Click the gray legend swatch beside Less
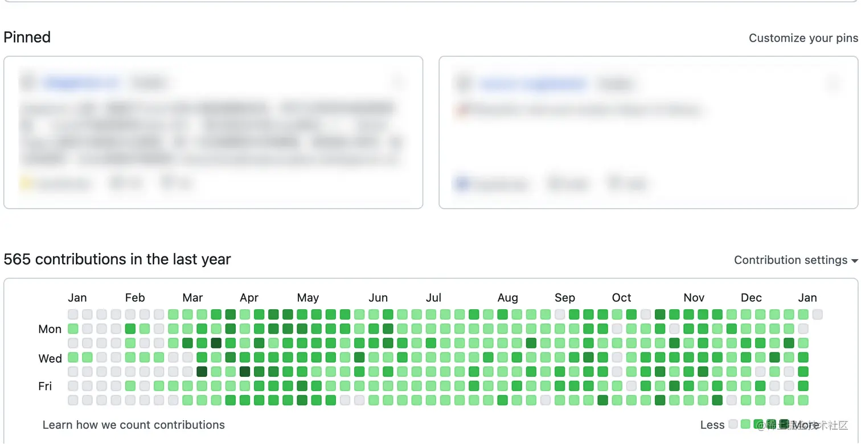 pos(733,424)
